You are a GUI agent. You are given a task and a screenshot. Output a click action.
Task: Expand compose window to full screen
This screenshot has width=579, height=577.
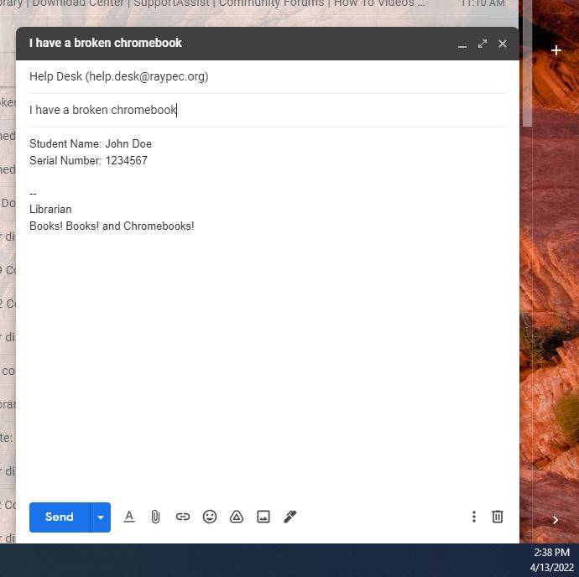pos(482,44)
